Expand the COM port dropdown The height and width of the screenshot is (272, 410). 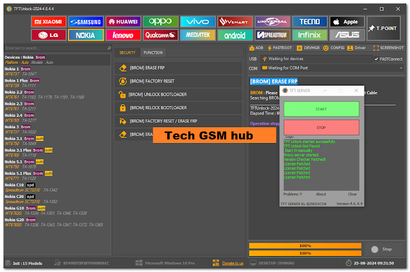pyautogui.click(x=401, y=68)
